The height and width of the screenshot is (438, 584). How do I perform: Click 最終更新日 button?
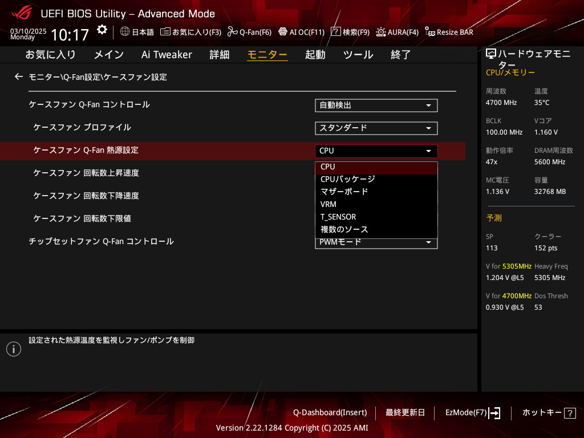coord(405,413)
